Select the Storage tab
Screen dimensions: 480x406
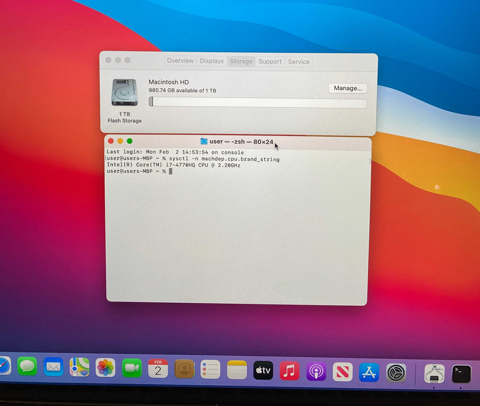[241, 61]
